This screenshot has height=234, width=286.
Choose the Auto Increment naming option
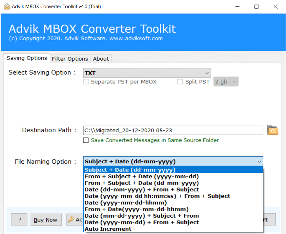173,229
